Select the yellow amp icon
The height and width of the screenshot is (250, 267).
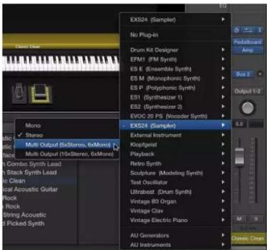coord(41,94)
